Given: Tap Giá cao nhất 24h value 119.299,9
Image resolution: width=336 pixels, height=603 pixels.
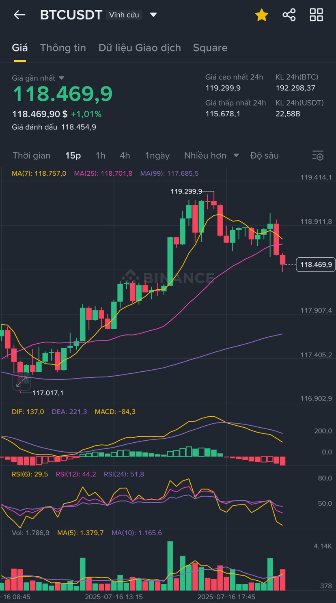Looking at the screenshot, I should tap(223, 88).
